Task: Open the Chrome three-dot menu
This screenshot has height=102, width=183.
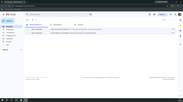Action: 181,6
